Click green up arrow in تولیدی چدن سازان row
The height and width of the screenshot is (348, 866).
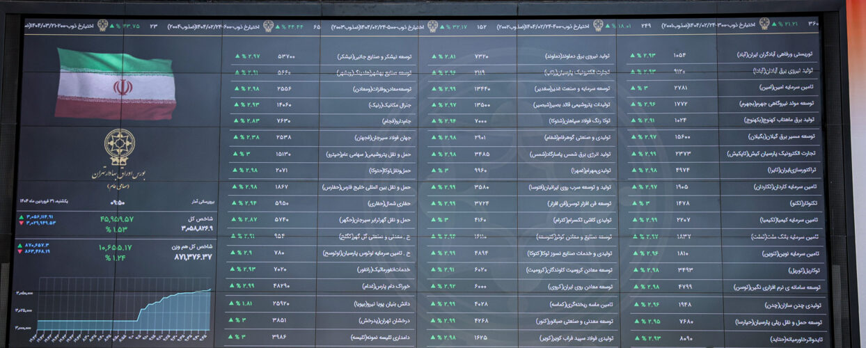click(x=636, y=303)
